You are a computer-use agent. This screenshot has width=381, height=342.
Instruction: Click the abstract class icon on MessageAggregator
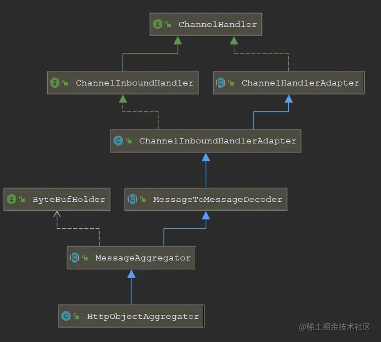[x=74, y=258]
